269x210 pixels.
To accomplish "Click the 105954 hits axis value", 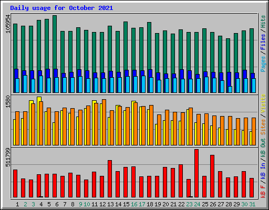I will pyautogui.click(x=8, y=24).
